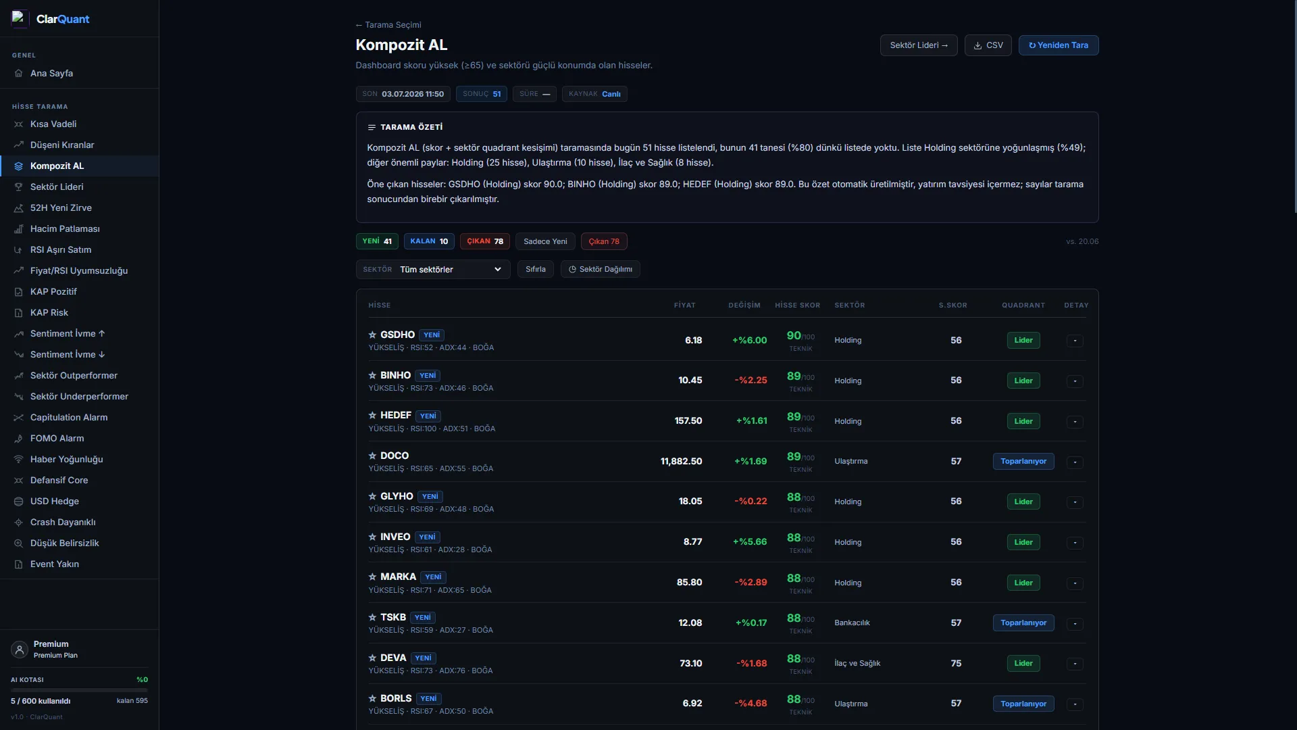This screenshot has height=730, width=1297.
Task: Click Toparlanıyor badge in DOCO row
Action: [x=1023, y=462]
